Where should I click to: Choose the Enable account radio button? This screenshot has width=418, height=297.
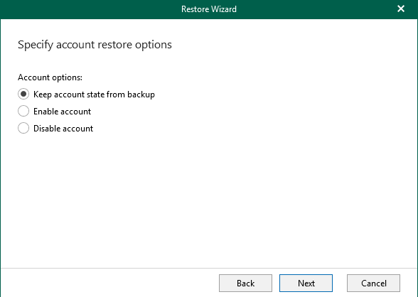23,111
